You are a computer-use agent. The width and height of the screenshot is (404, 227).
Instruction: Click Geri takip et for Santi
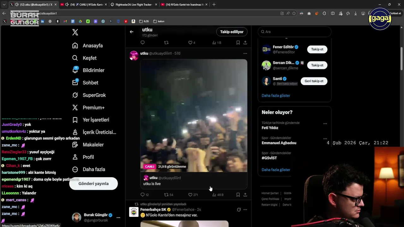(x=314, y=81)
